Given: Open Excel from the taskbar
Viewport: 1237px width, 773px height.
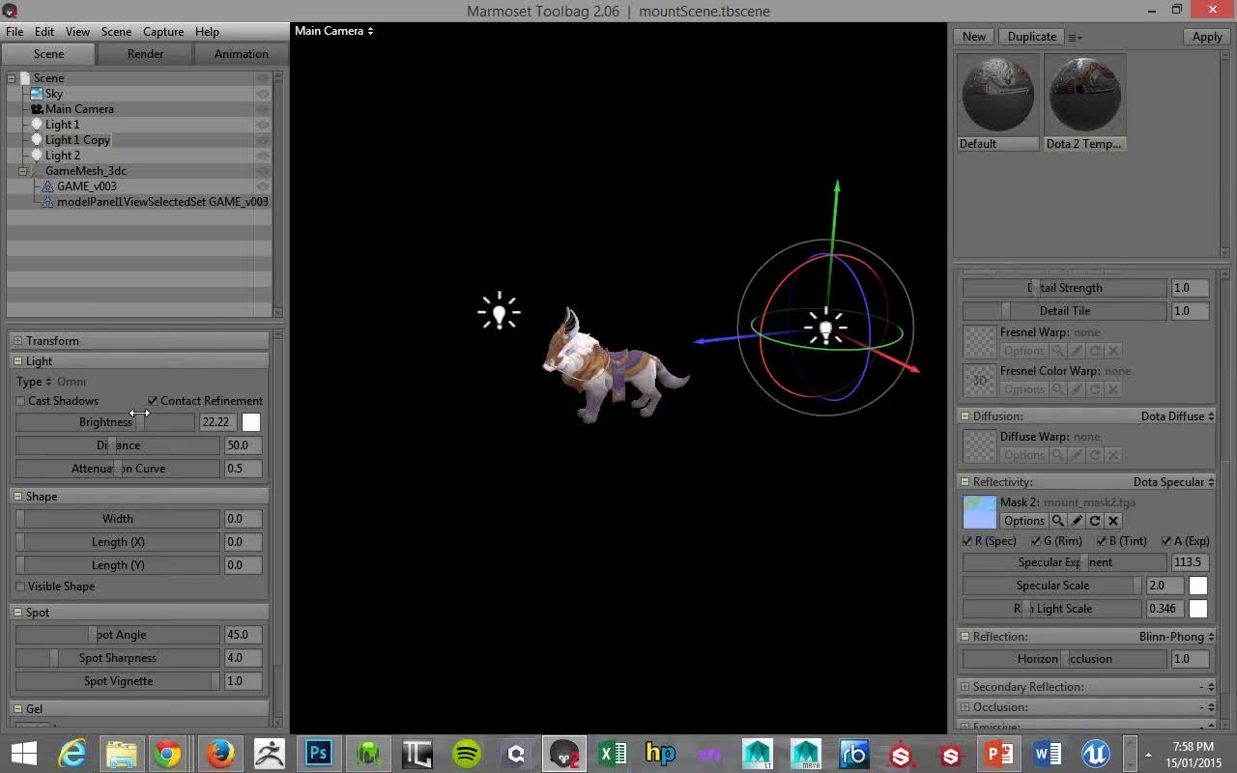Looking at the screenshot, I should (612, 753).
